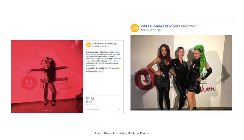Click visitlauderdale Instagram profile avatar

point(88,45)
